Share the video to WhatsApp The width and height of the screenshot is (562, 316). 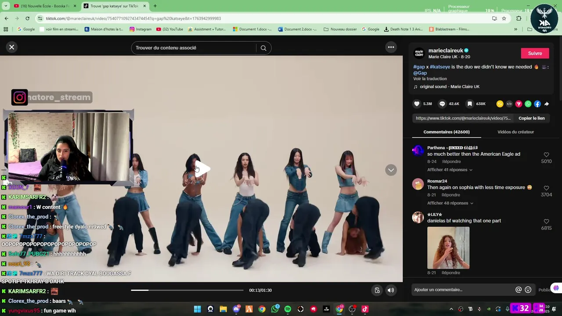[528, 104]
